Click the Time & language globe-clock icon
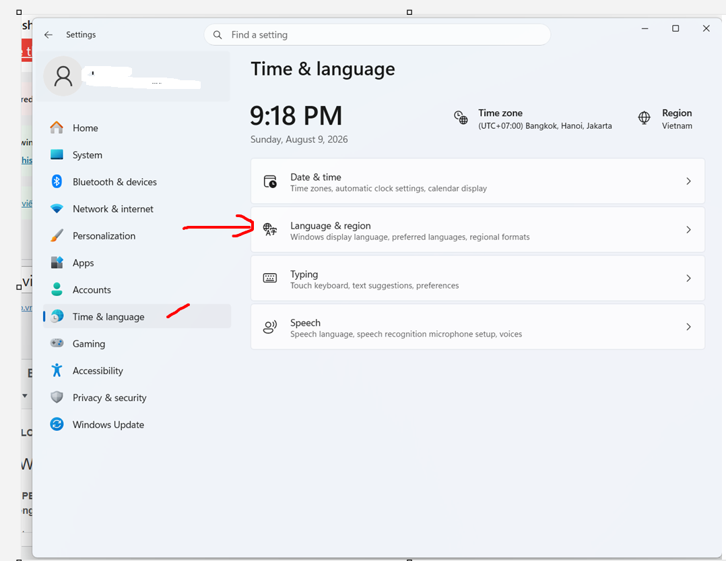 (x=57, y=316)
